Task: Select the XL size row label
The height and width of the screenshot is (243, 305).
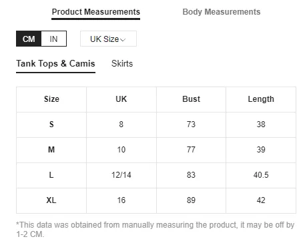Action: 51,200
